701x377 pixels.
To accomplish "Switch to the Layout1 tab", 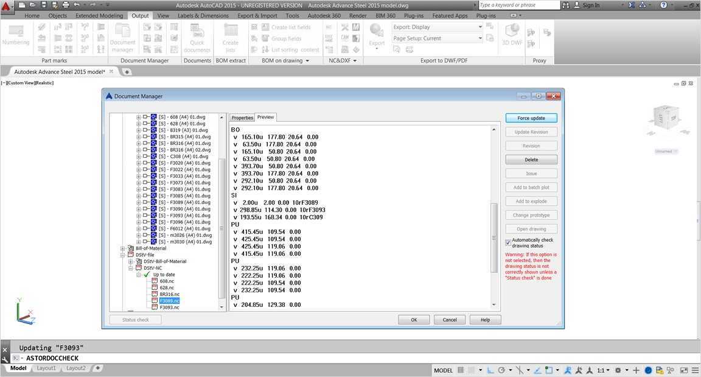I will click(46, 368).
